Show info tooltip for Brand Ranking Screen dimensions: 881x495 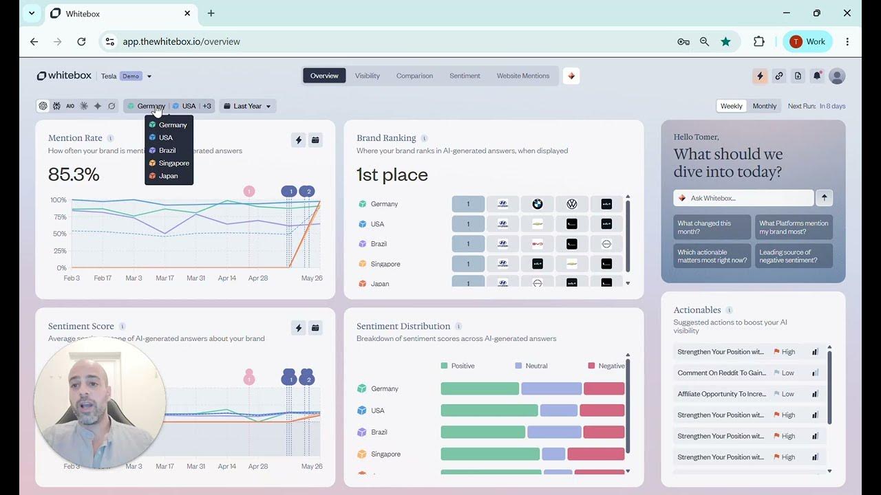(424, 138)
